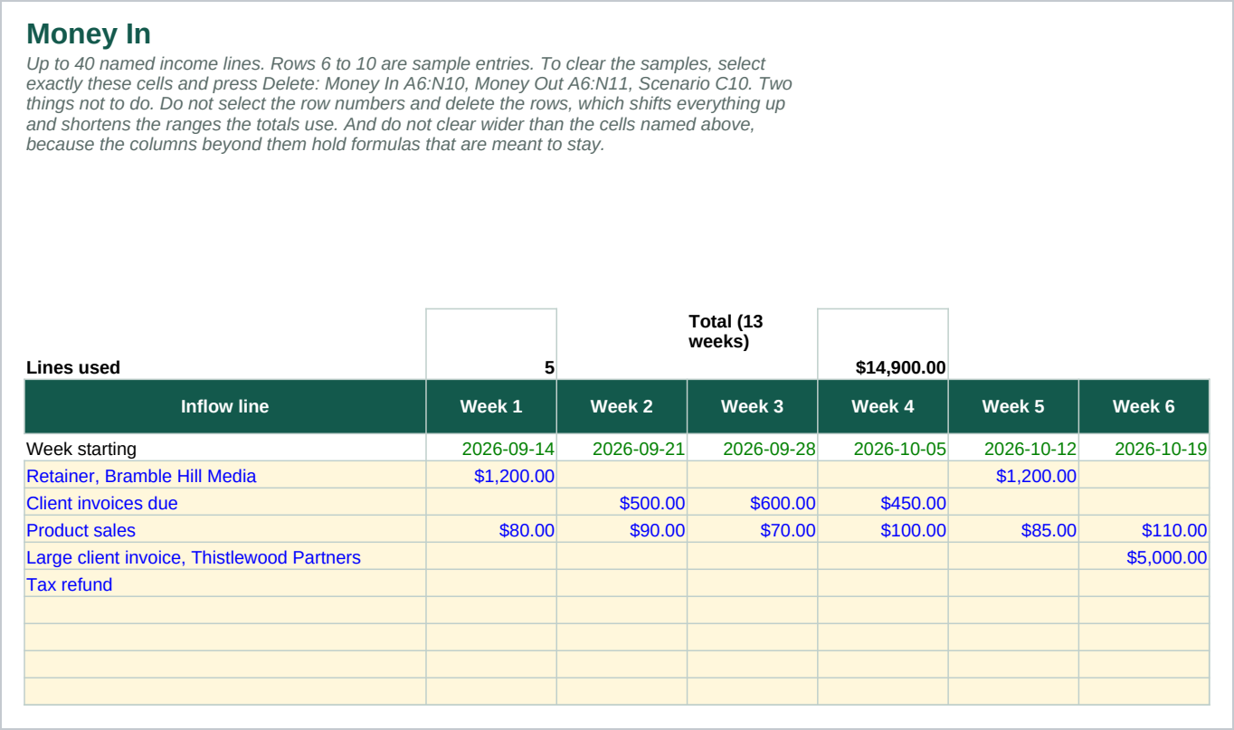Select Retainer, Bramble Hill Media row label
Image resolution: width=1234 pixels, height=730 pixels.
point(225,476)
